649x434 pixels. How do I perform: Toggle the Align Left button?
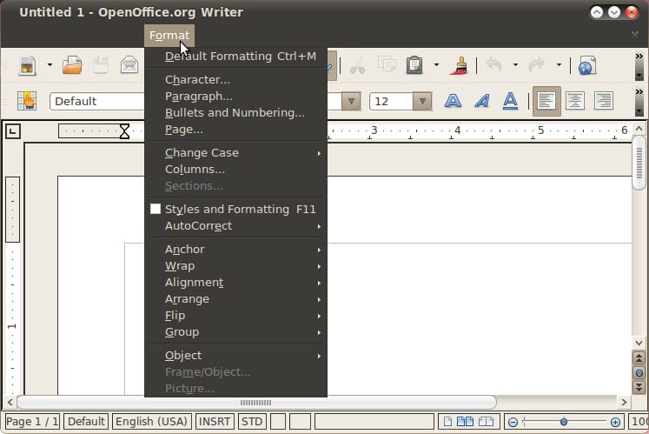[546, 101]
